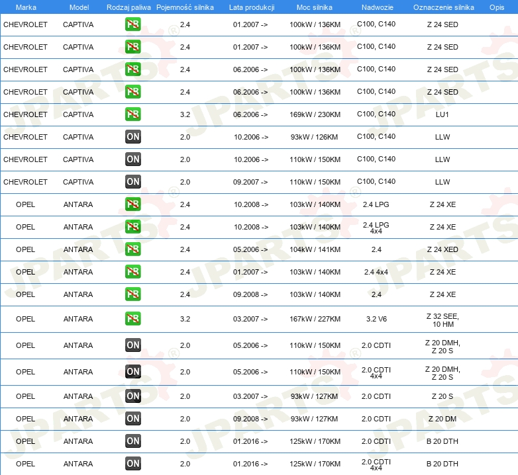Select the ON fuel icon for Captiva 09.2007
518x475 pixels.
pos(133,182)
